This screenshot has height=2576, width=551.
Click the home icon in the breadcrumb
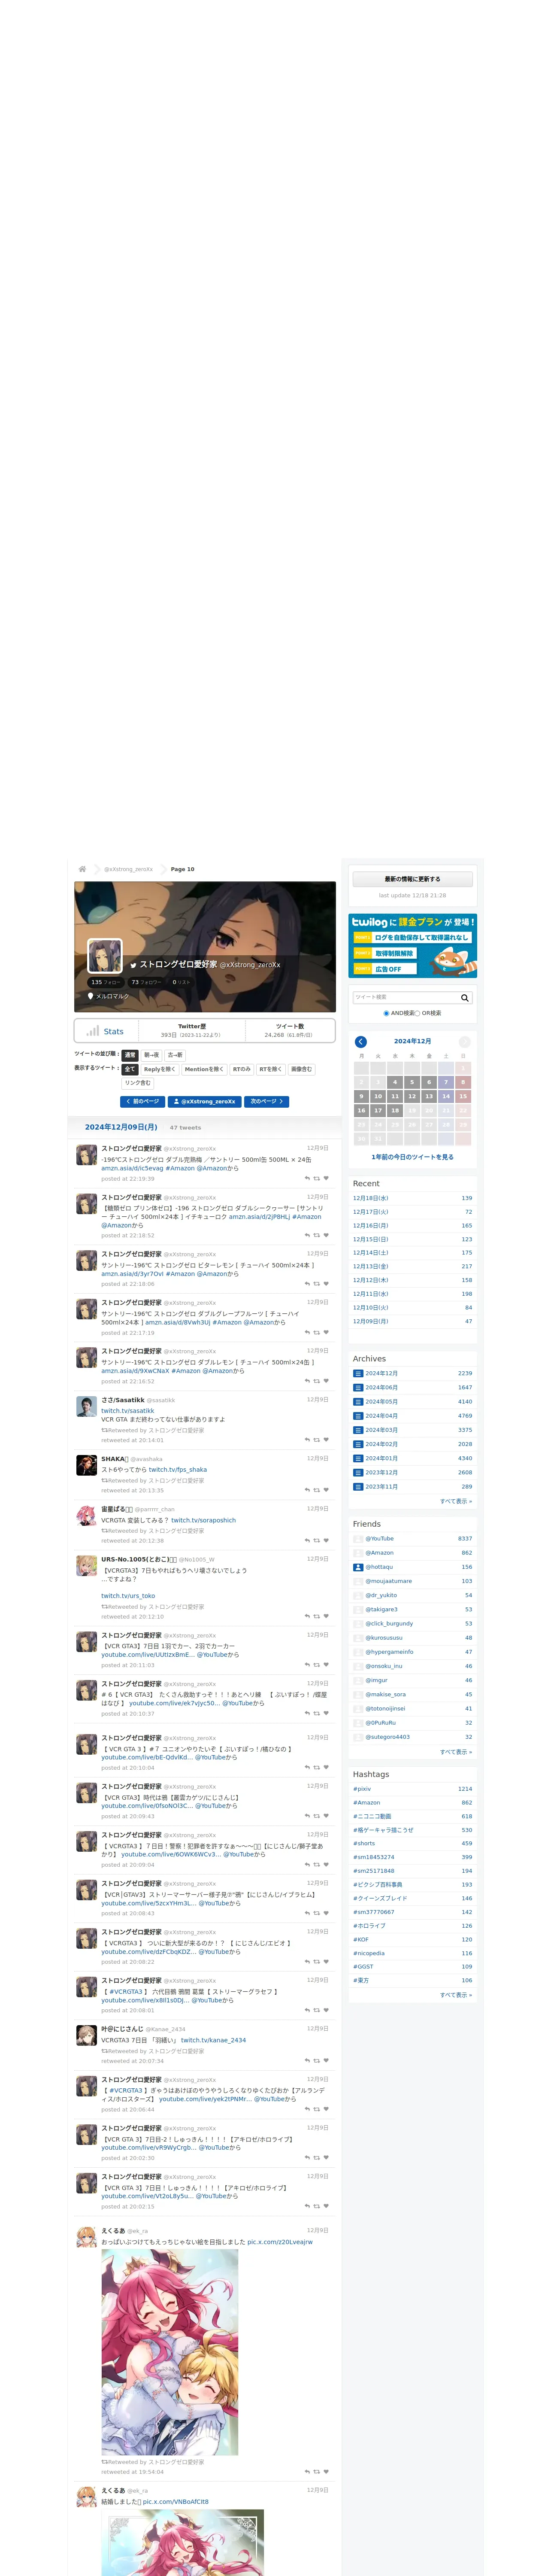pyautogui.click(x=82, y=869)
